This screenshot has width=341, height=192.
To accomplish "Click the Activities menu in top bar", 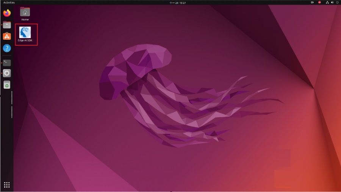I will (9, 3).
